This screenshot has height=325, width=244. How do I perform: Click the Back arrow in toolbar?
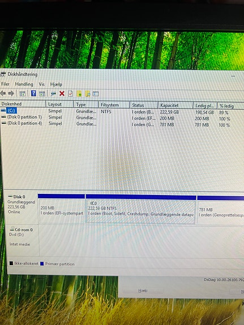pyautogui.click(x=3, y=93)
